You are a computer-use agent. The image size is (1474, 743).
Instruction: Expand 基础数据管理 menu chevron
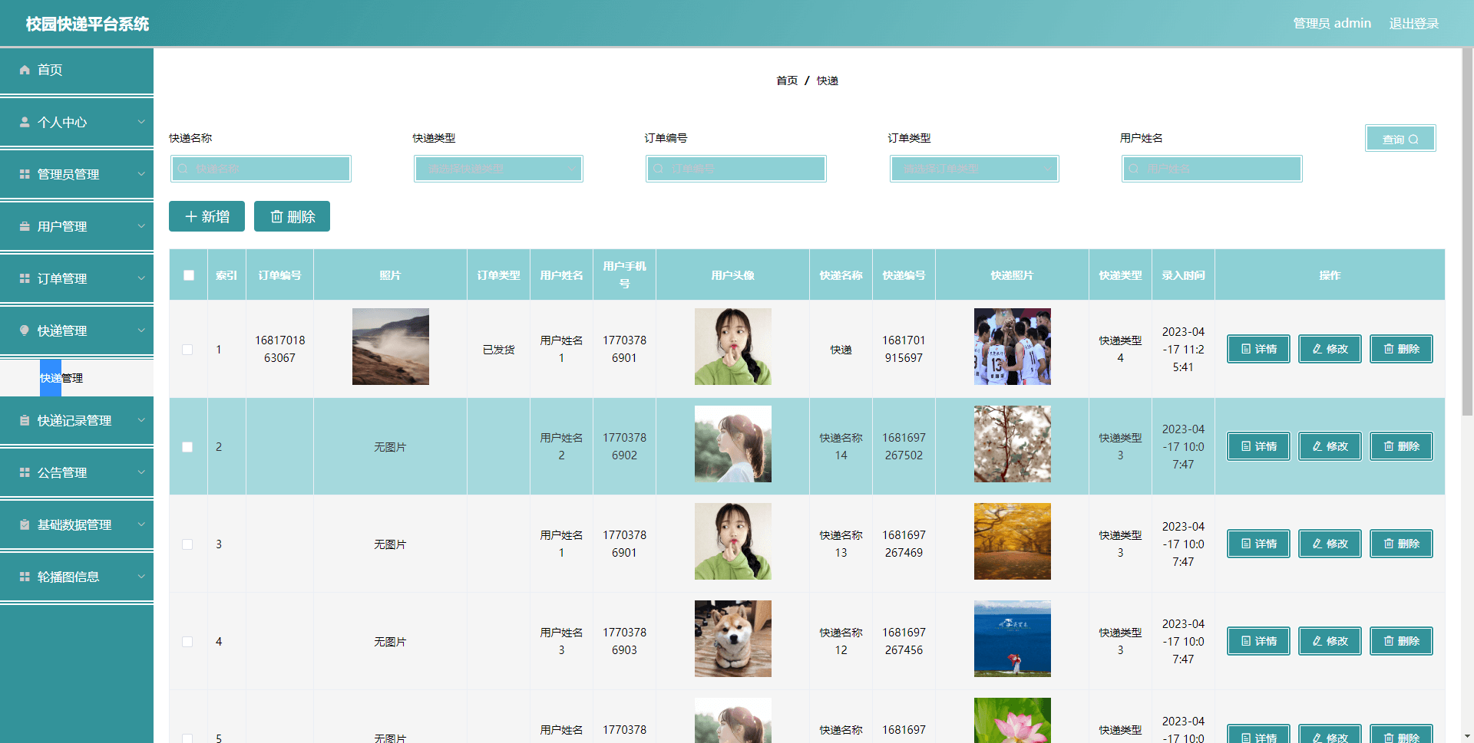point(141,524)
